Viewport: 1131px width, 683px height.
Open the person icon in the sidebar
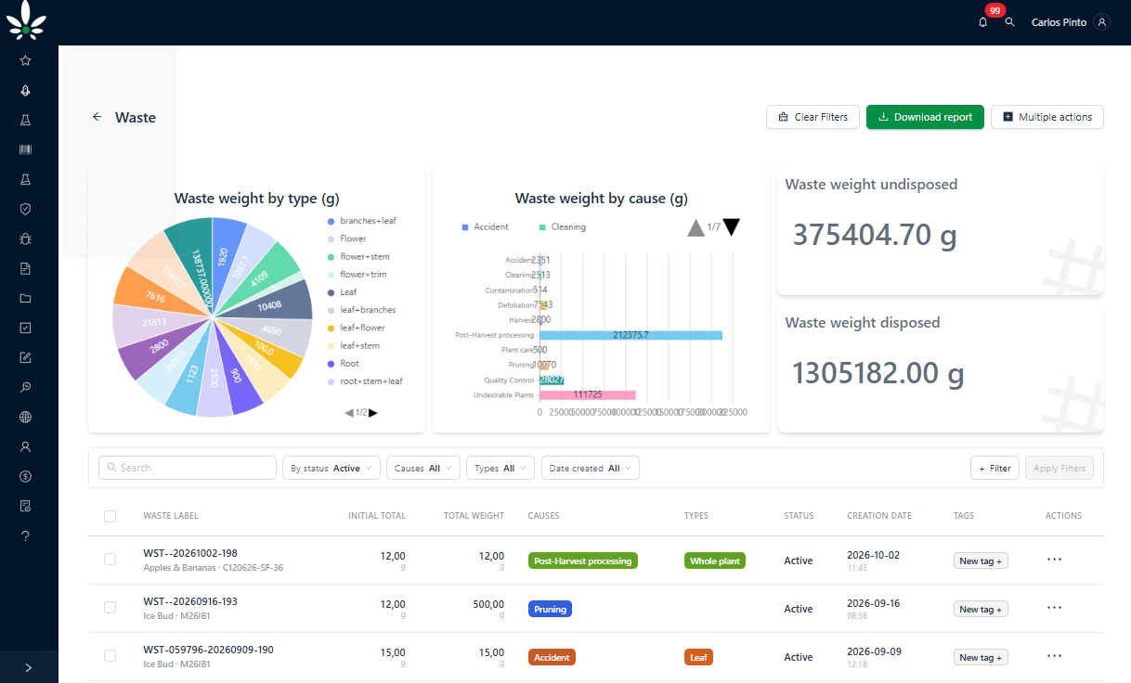[25, 446]
